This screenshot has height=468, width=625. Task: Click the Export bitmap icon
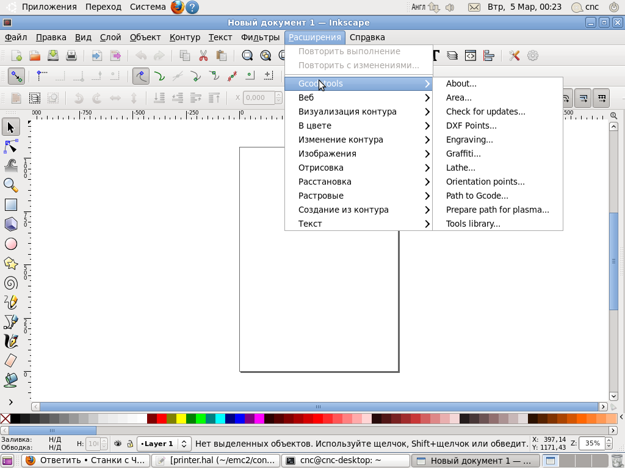(115, 55)
